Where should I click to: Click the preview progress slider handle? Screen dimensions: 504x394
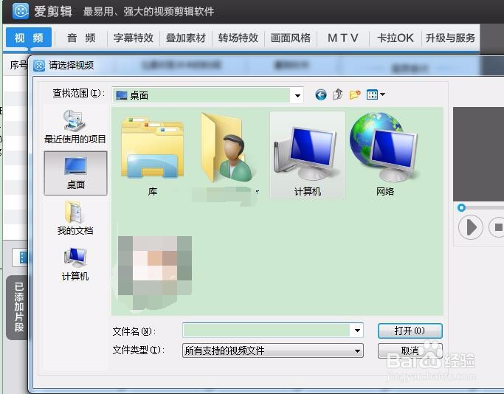click(x=461, y=207)
